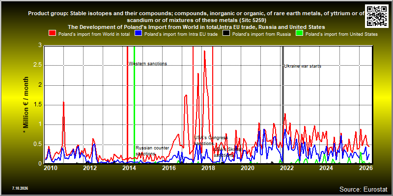
Task: Click the 2022 x-axis label
Action: click(x=286, y=168)
